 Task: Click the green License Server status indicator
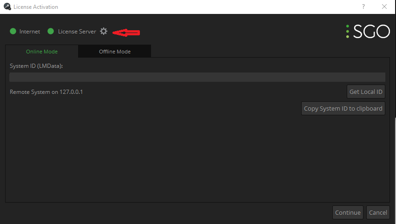coord(51,31)
